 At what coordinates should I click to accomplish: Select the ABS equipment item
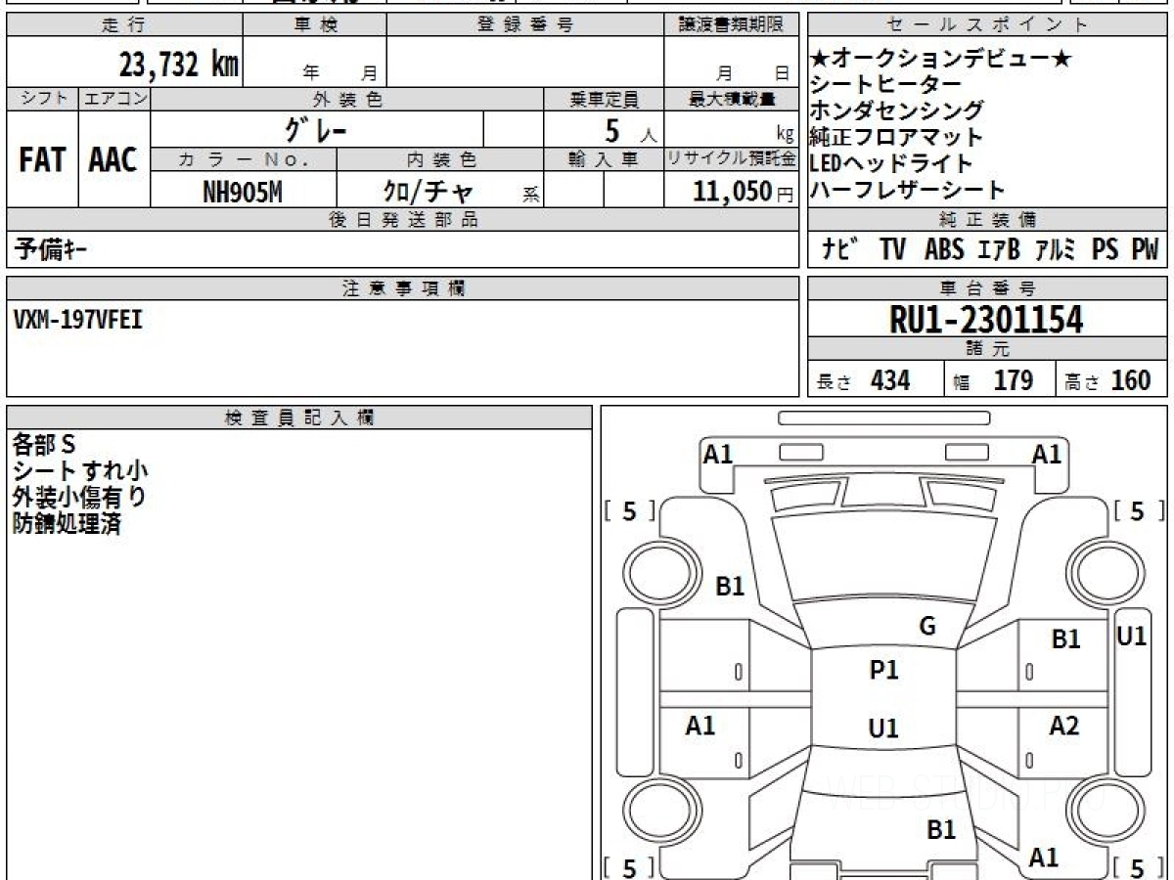coord(944,250)
